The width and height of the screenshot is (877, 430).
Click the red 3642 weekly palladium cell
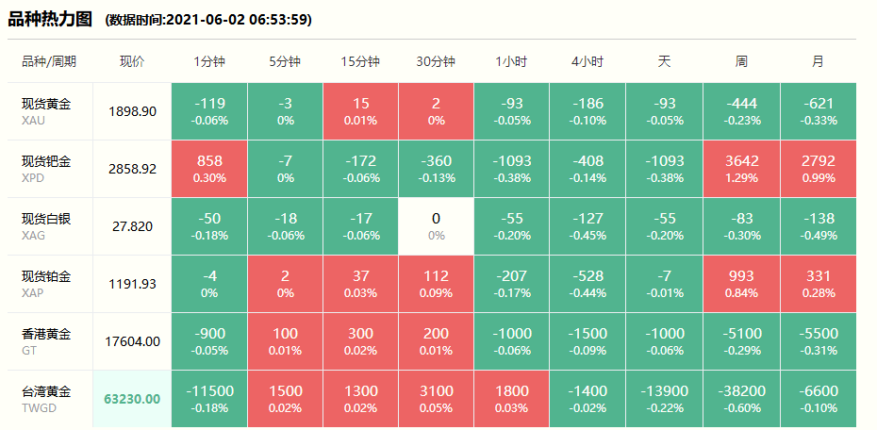coord(741,168)
